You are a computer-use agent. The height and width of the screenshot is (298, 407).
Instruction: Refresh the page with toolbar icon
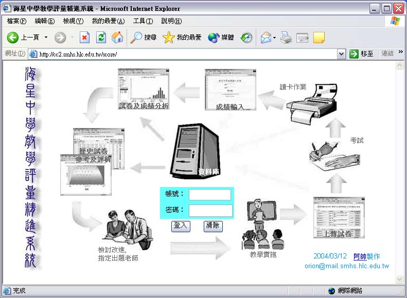pyautogui.click(x=101, y=38)
